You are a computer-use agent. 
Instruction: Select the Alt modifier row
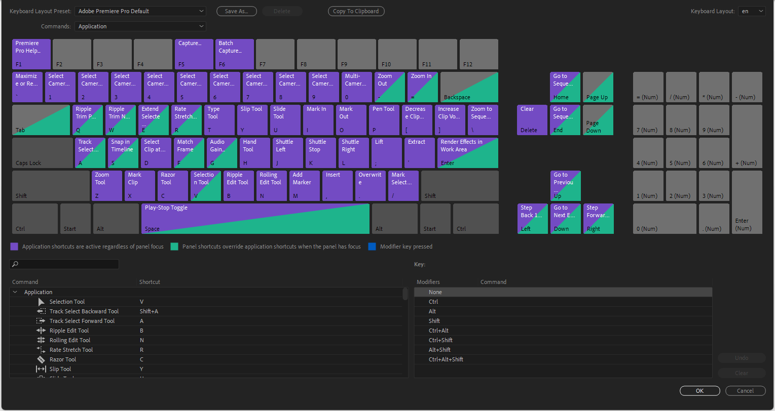563,311
